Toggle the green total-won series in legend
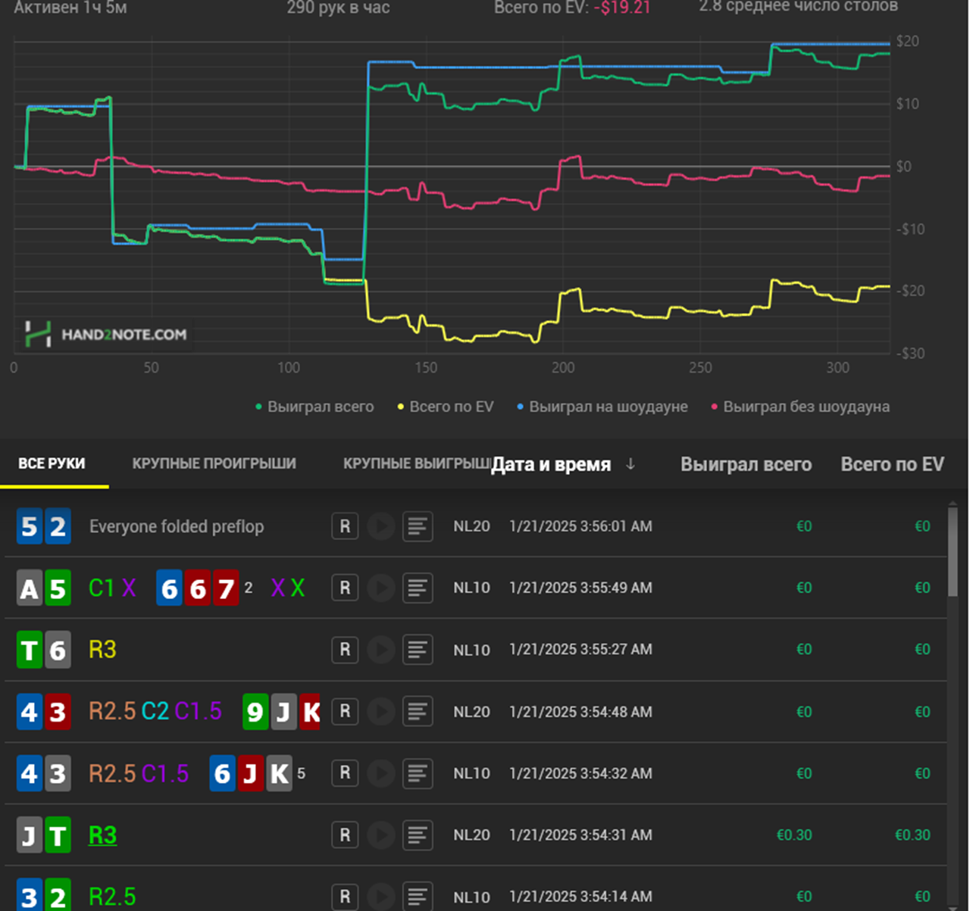973x911 pixels. [314, 407]
